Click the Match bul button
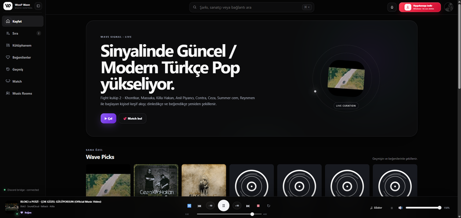 click(x=133, y=118)
